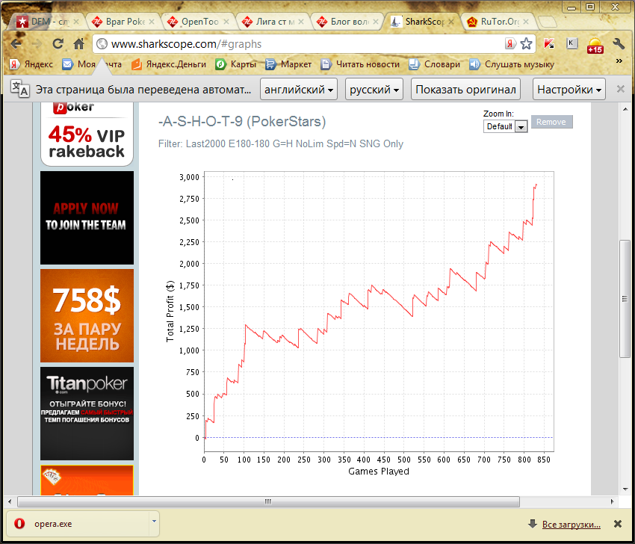This screenshot has height=544, width=635.
Task: Click the Remove graph button
Action: [x=551, y=122]
